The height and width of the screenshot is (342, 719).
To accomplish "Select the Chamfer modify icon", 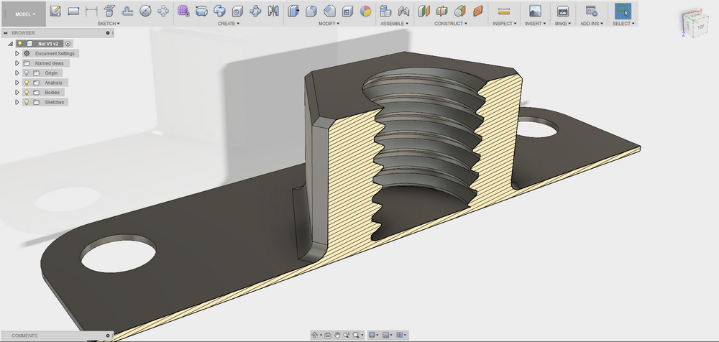I will [x=329, y=11].
